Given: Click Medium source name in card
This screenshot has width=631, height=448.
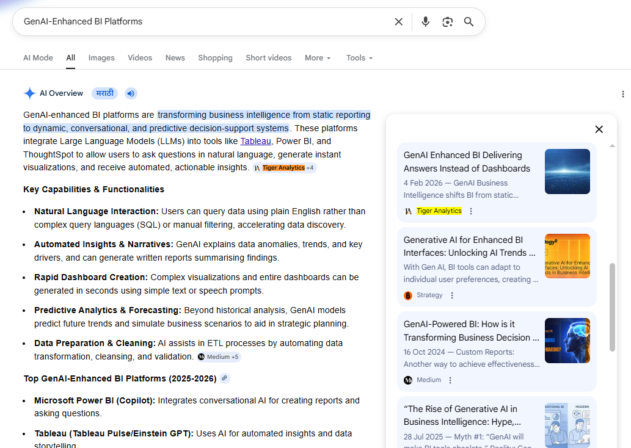Looking at the screenshot, I should (429, 380).
